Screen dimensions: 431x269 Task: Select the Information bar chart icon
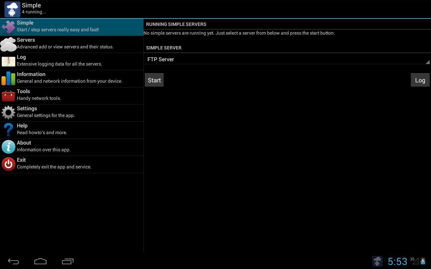(x=8, y=79)
